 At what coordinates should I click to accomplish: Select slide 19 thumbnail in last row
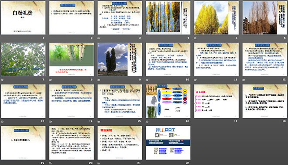pos(23,143)
